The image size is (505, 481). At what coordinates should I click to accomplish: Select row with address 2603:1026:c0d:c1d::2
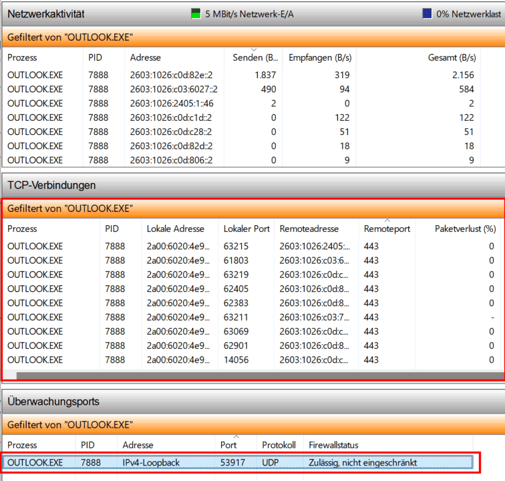(241, 118)
